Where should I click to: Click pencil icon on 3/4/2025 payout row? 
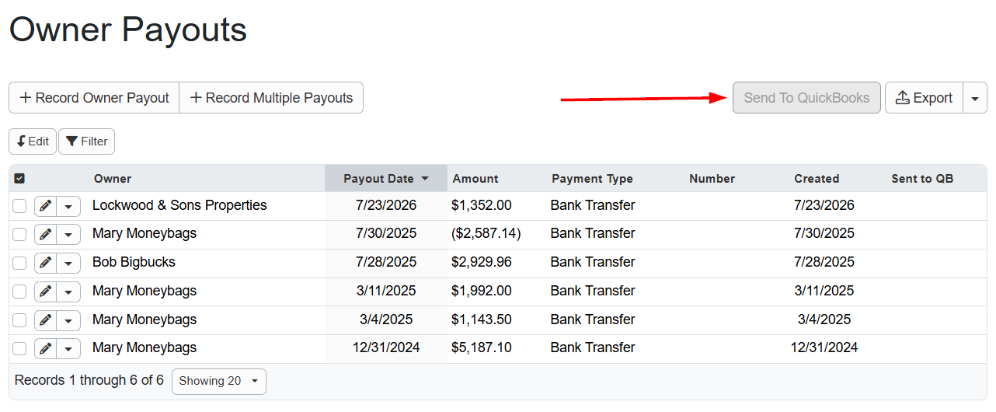click(46, 320)
